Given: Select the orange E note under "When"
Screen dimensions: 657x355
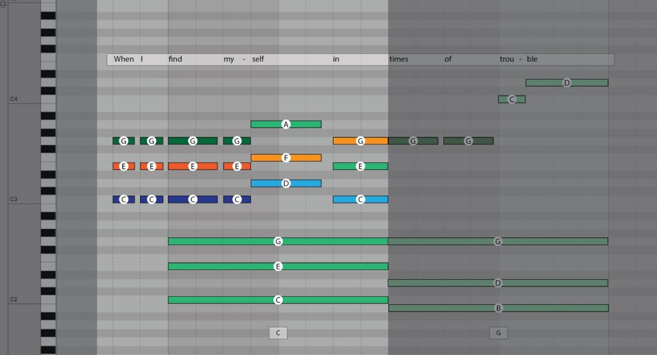Looking at the screenshot, I should coord(124,166).
